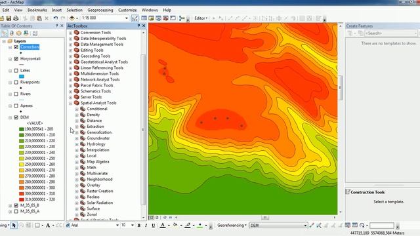Open the Customize menu
This screenshot has width=420, height=236.
127,10
